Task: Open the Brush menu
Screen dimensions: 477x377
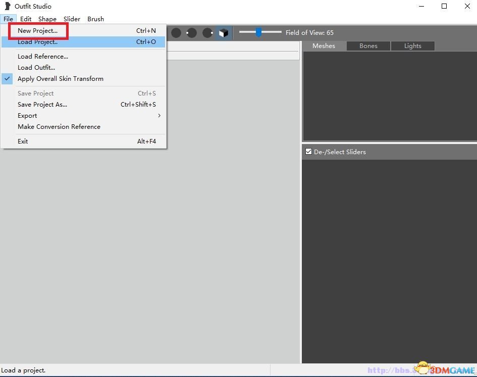Action: (x=95, y=19)
